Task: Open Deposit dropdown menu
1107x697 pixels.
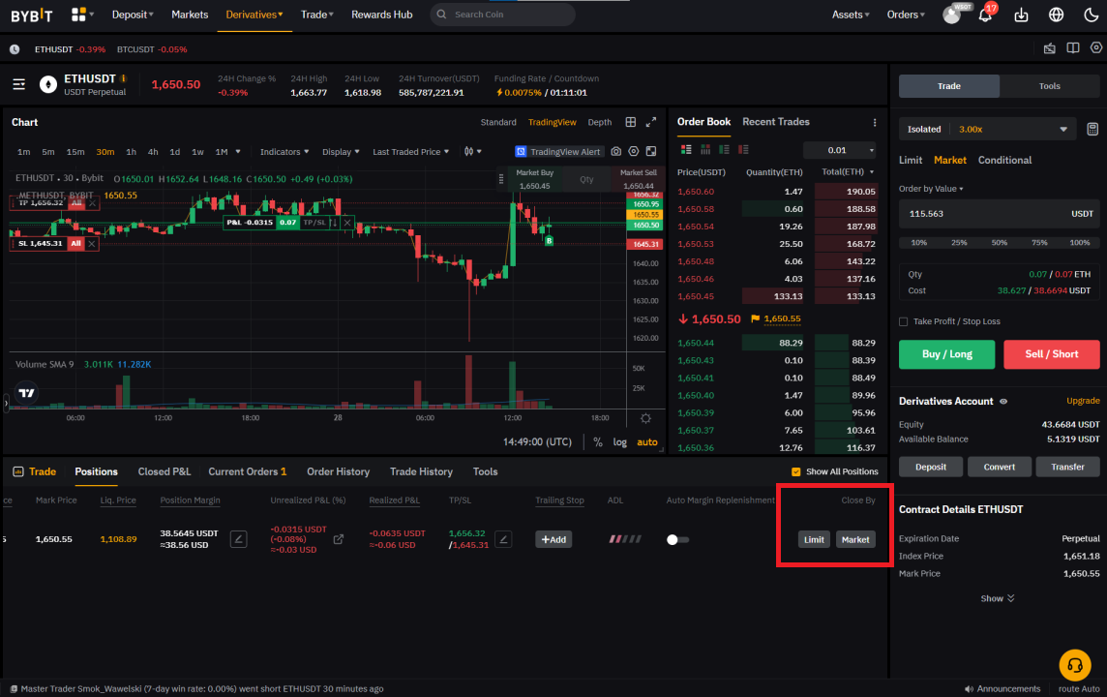Action: (x=133, y=15)
